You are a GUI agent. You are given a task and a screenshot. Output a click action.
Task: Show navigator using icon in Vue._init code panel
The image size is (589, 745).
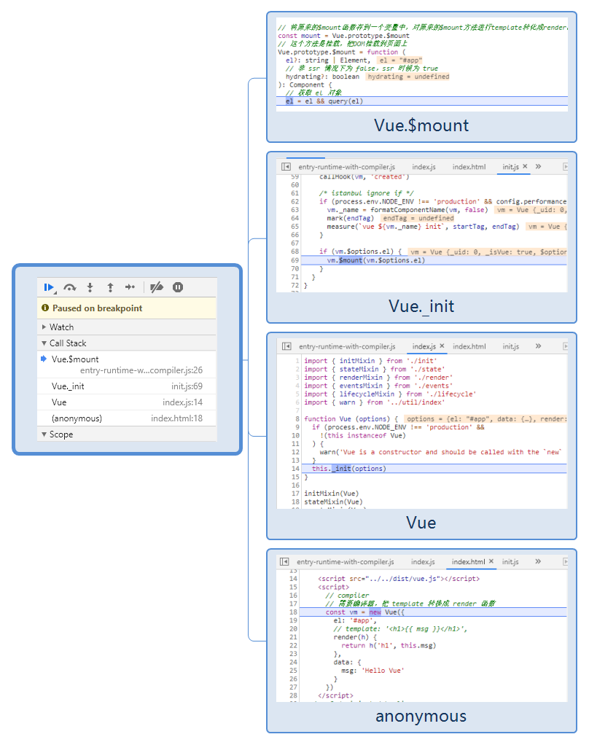286,167
